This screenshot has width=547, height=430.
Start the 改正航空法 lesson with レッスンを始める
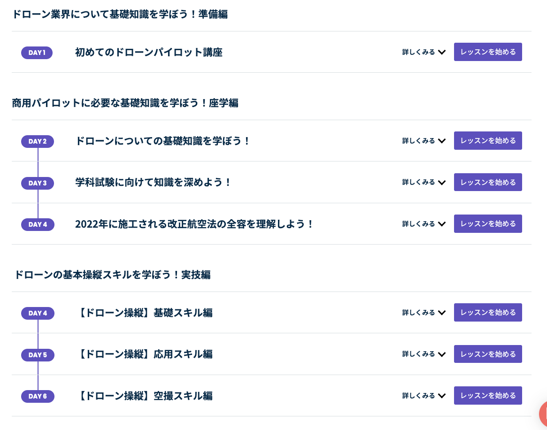(488, 223)
